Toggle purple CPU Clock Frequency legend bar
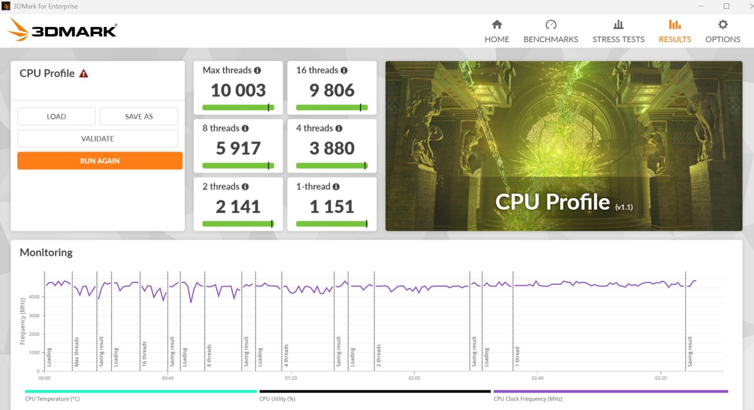The width and height of the screenshot is (754, 410). click(x=610, y=392)
